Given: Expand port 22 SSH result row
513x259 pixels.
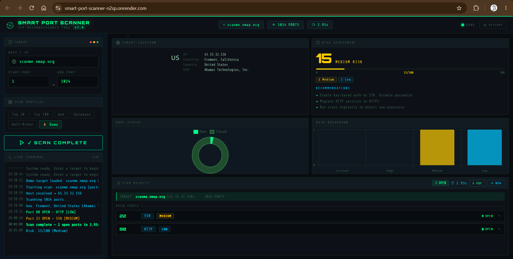Looking at the screenshot, I should 310,216.
